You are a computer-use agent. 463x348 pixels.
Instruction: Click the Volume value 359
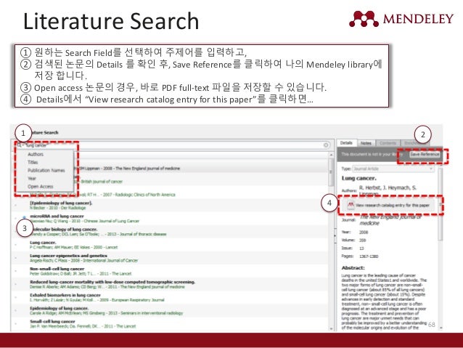362,240
